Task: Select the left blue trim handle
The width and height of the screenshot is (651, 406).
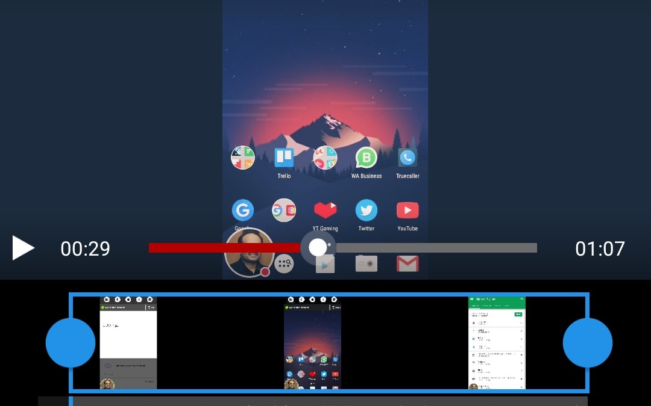Action: pyautogui.click(x=71, y=343)
